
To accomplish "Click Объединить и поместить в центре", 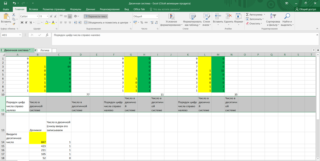I will [x=106, y=22].
